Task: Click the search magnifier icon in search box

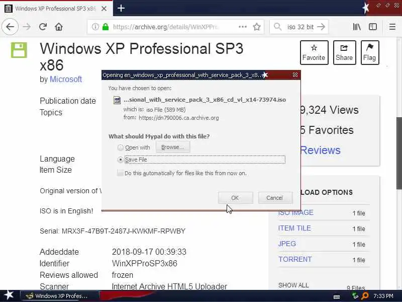Action: tap(278, 27)
